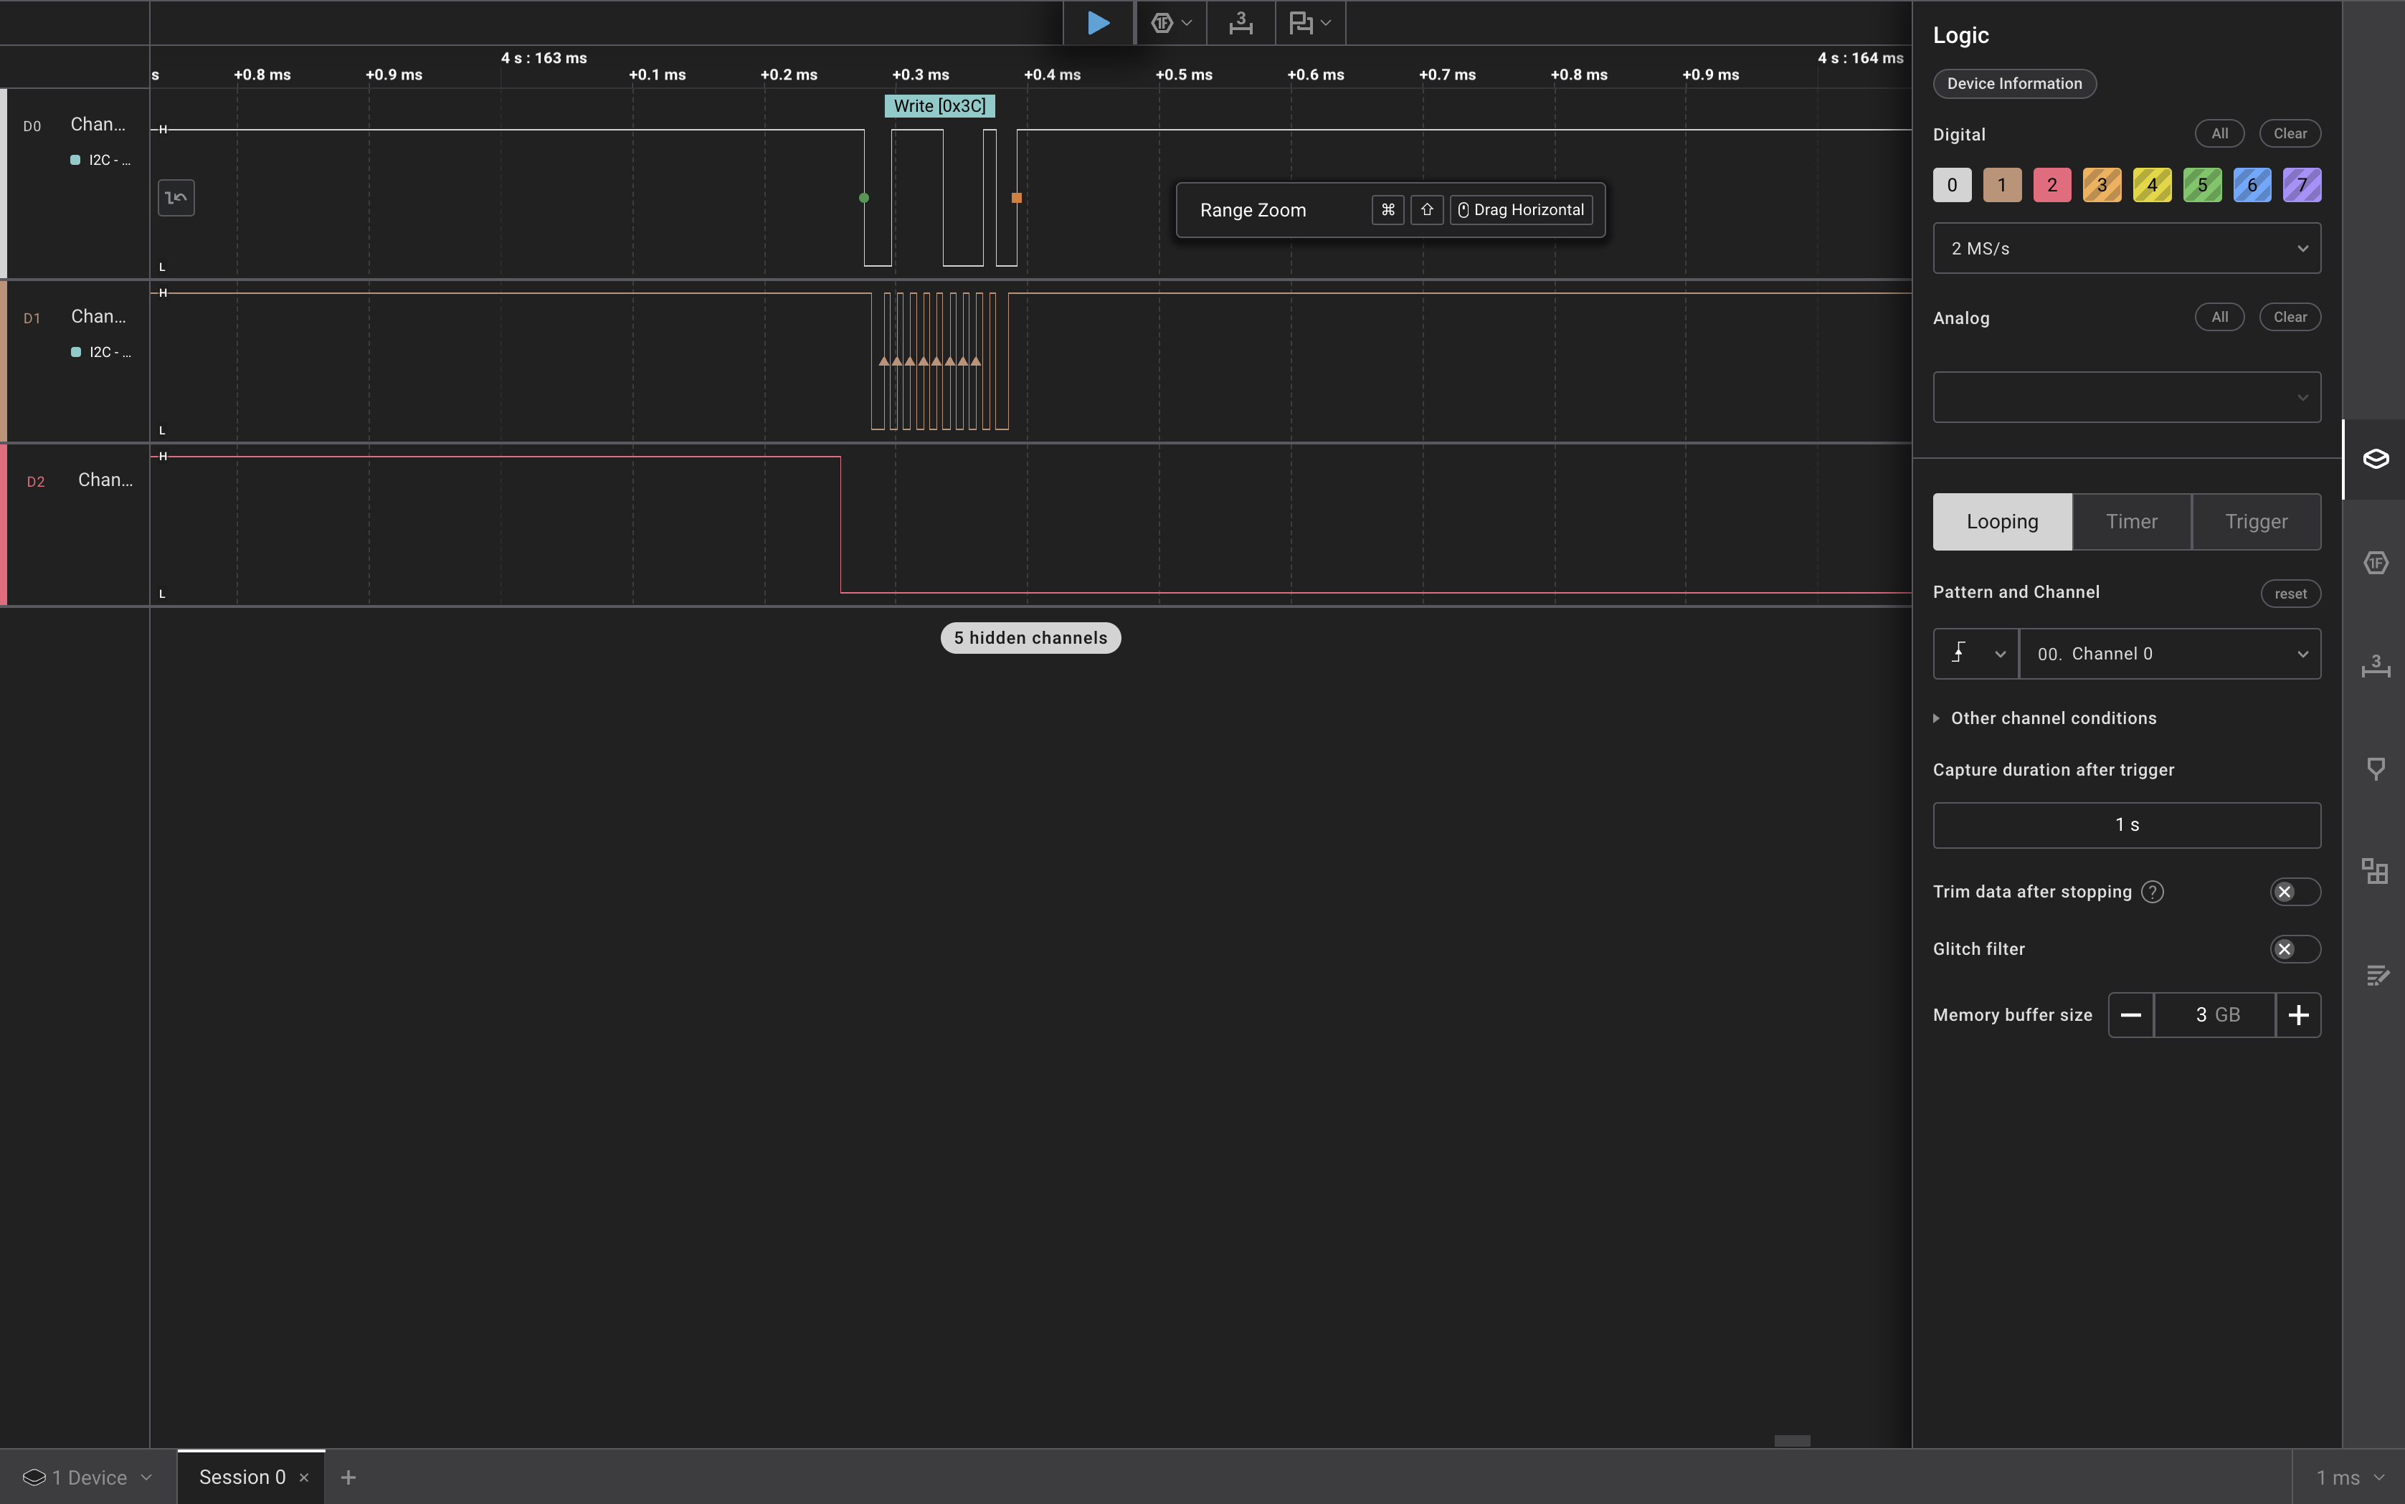Viewport: 2405px width, 1504px height.
Task: Enable the Glitch filter option
Action: [2295, 949]
